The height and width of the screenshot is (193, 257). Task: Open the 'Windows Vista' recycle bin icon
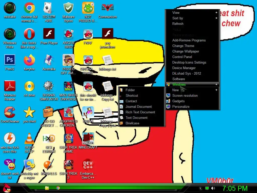pos(10,34)
